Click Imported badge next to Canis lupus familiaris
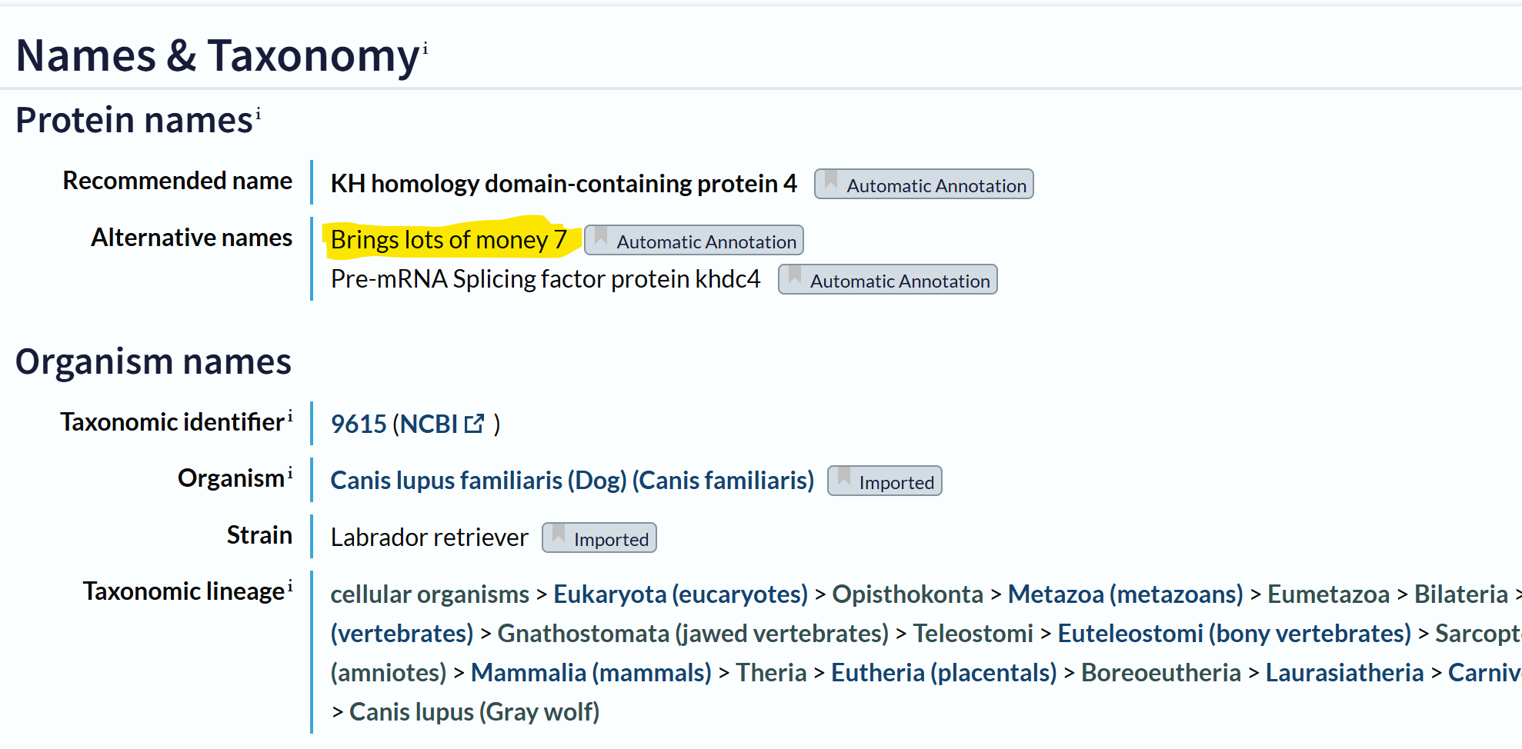Image resolution: width=1522 pixels, height=749 pixels. click(x=884, y=481)
